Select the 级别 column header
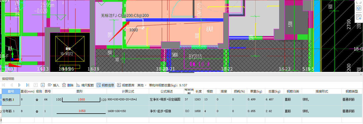 tap(39, 91)
